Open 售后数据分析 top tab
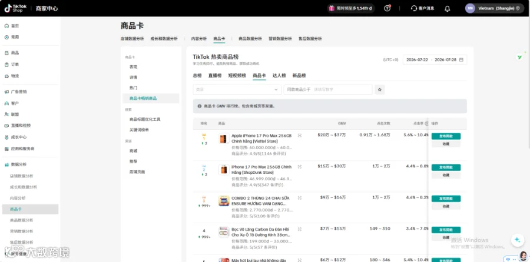This screenshot has height=262, width=530. point(310,39)
